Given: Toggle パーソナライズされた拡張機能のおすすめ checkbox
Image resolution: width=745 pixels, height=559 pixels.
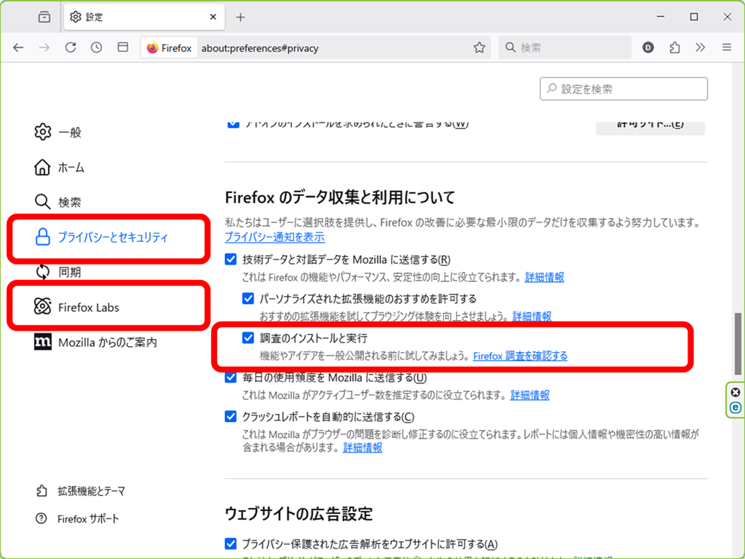Looking at the screenshot, I should click(x=248, y=299).
